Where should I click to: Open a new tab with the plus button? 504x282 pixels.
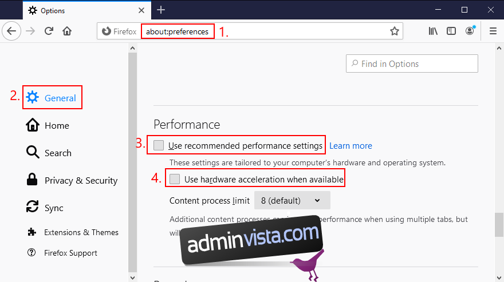(x=161, y=10)
